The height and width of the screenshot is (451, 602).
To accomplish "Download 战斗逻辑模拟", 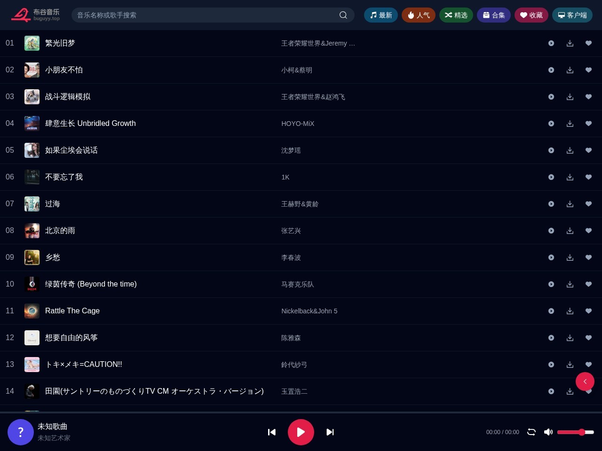I will click(570, 97).
